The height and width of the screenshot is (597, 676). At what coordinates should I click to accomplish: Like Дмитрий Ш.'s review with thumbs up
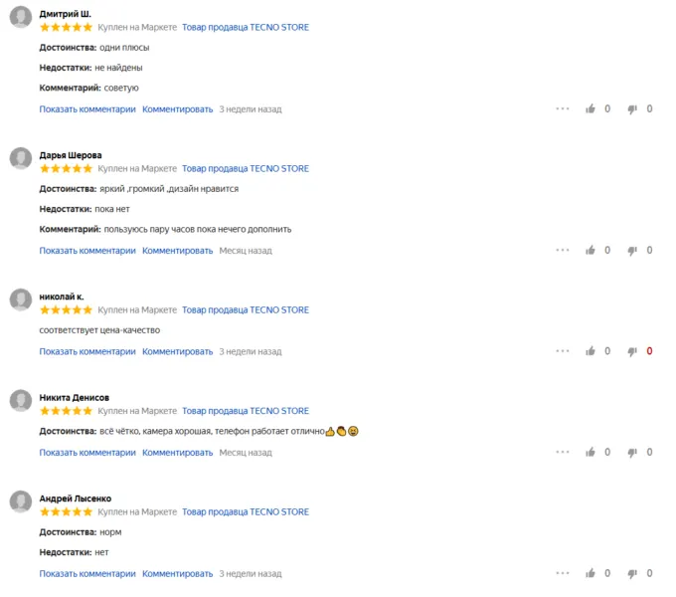click(x=591, y=109)
